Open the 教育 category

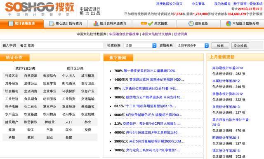(31, 138)
